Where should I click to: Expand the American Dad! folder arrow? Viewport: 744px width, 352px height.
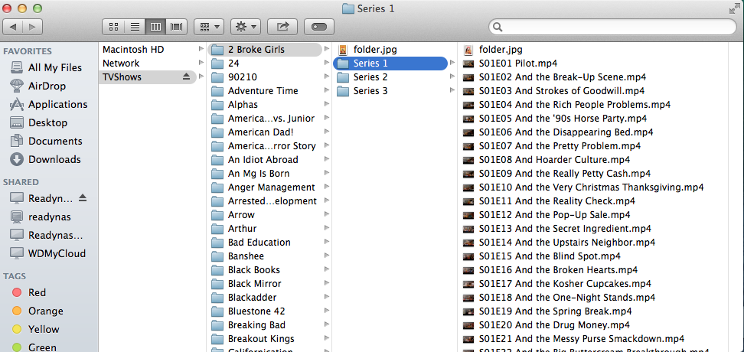pos(326,132)
